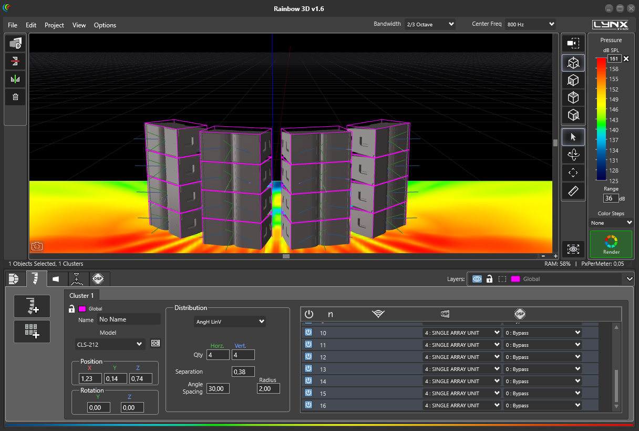
Task: Select the orbit rotate view tool
Action: point(573,155)
